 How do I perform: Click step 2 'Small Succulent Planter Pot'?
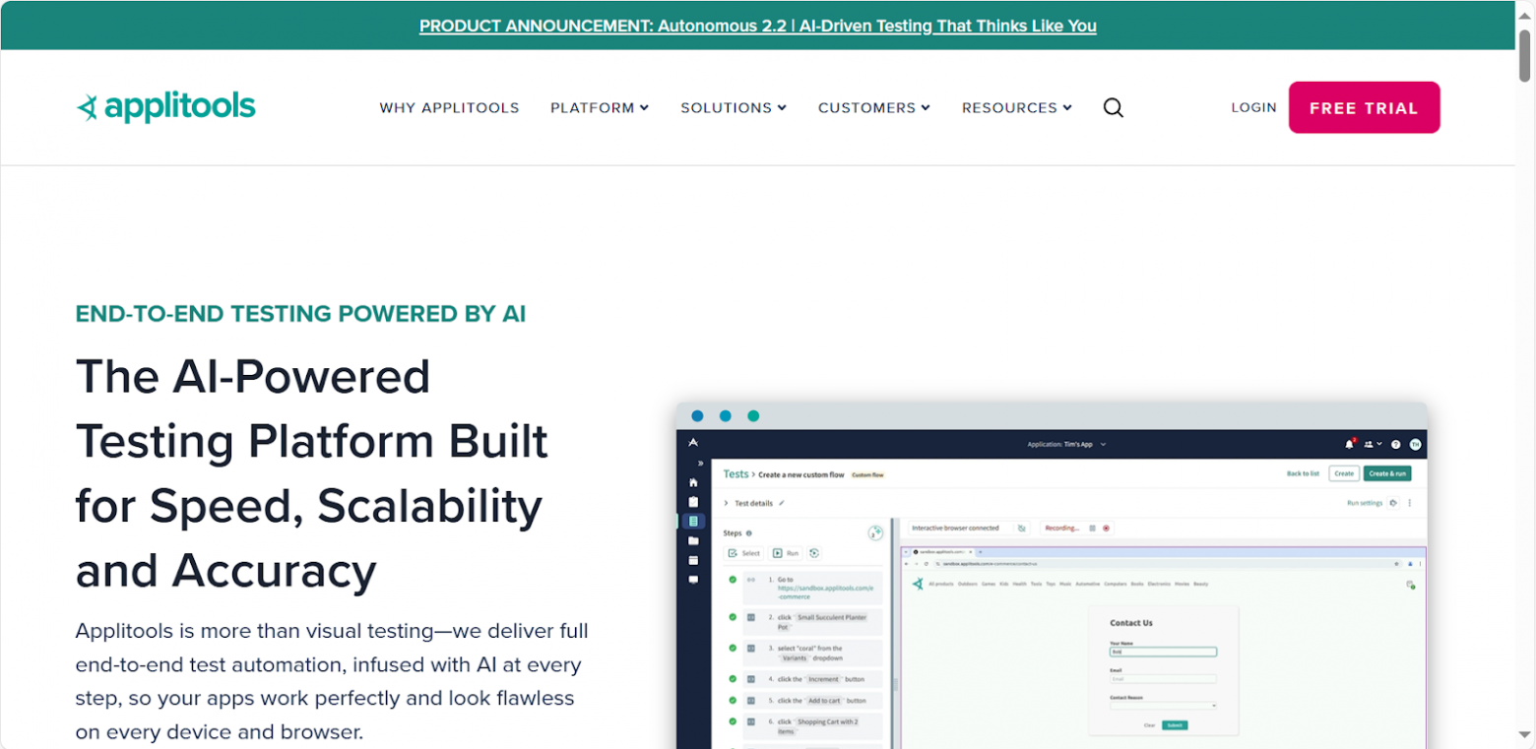[x=812, y=622]
